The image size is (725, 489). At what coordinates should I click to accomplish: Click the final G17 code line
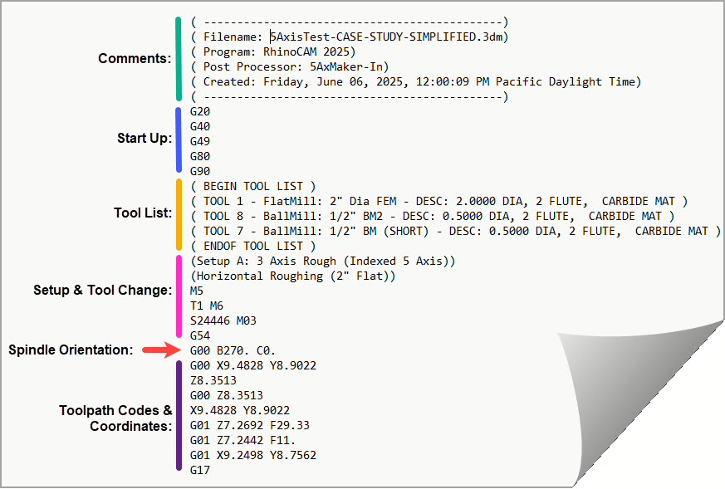click(200, 470)
